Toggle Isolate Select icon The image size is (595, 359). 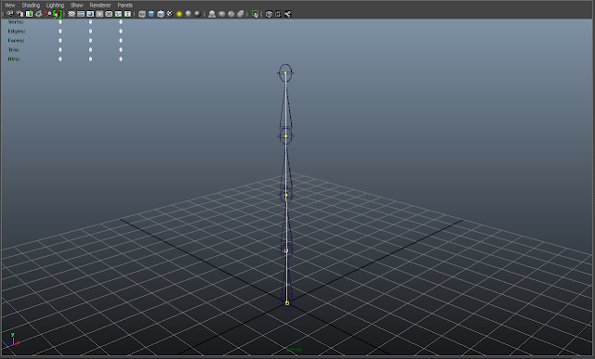(x=255, y=14)
